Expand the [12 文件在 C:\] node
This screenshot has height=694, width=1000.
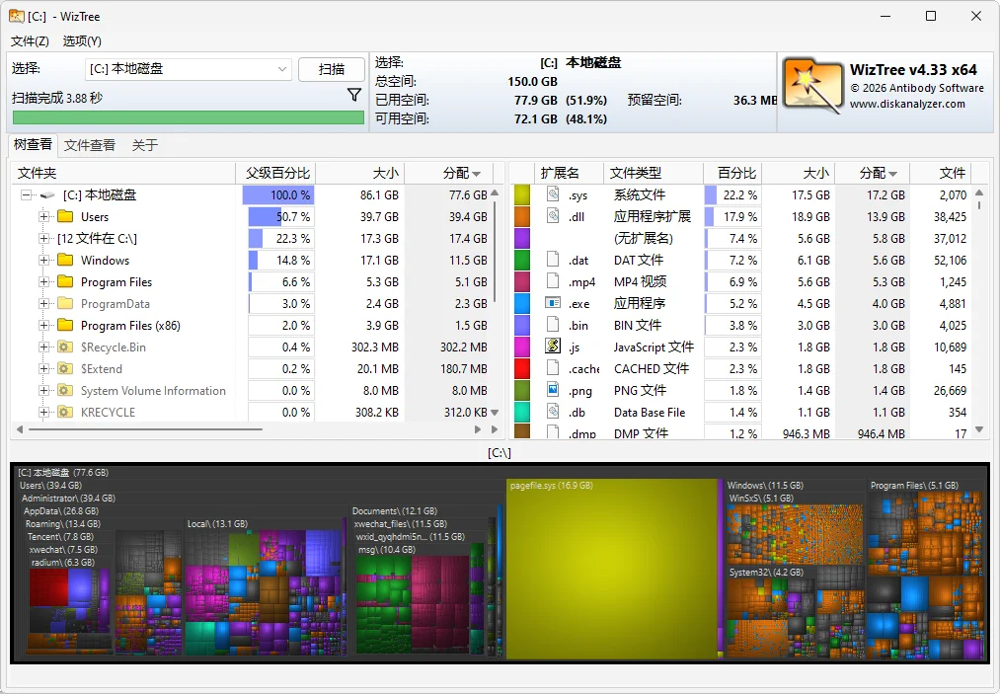coord(44,239)
